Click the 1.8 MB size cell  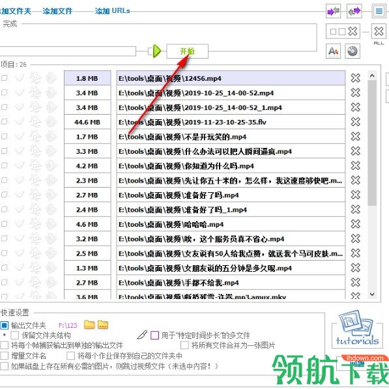(87, 78)
